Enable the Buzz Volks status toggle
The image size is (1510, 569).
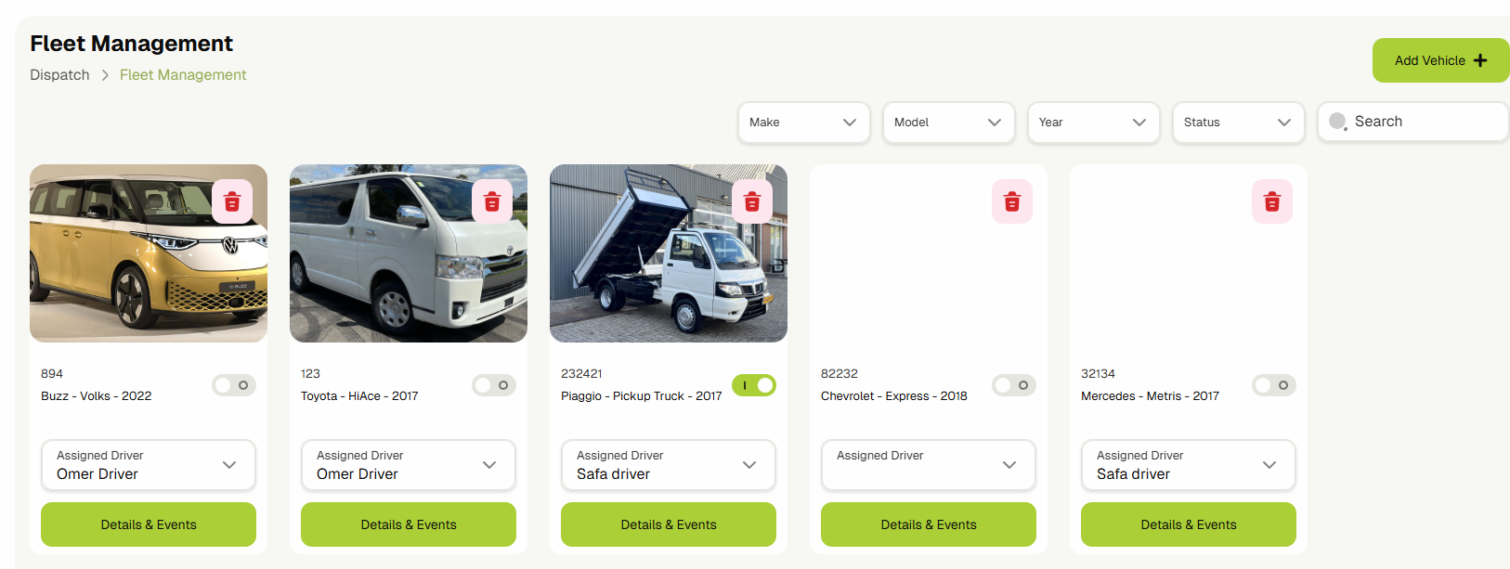pyautogui.click(x=233, y=385)
